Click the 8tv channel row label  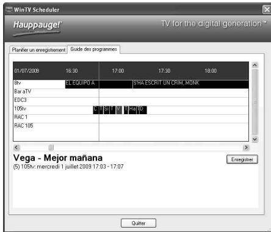(x=18, y=83)
